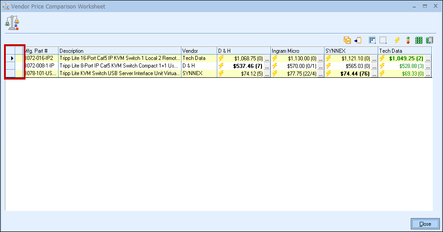Click the lightning icon beside Tech Data $1,049.25
Image resolution: width=443 pixels, height=232 pixels.
click(x=382, y=58)
